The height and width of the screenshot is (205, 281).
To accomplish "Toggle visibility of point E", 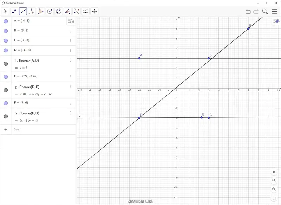I will tap(6, 77).
